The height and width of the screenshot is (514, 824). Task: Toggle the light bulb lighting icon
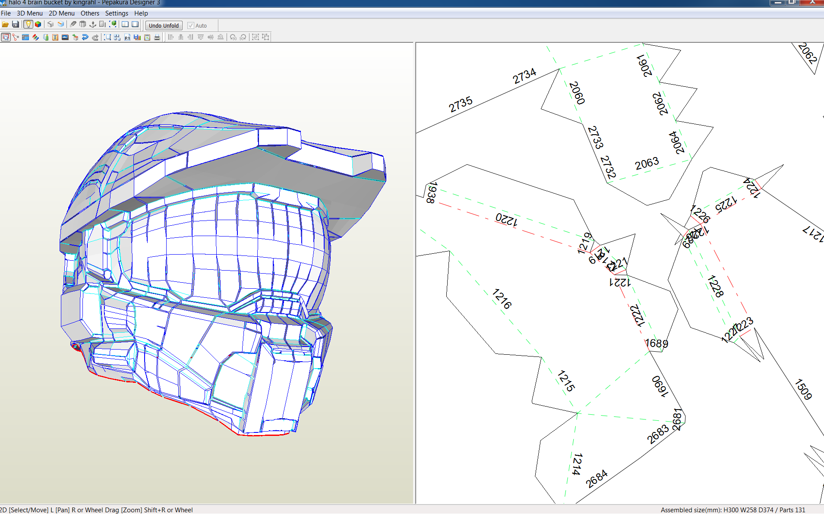click(28, 25)
